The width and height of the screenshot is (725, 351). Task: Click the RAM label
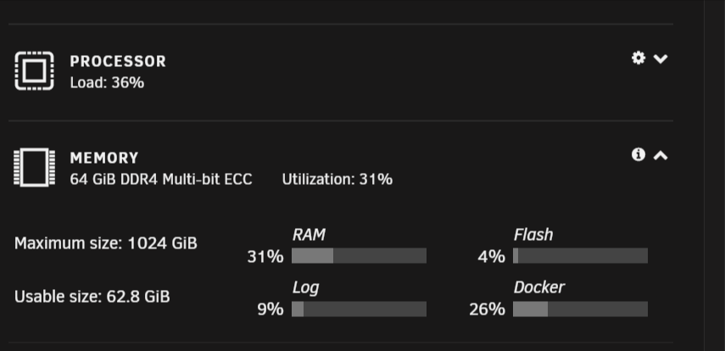point(309,235)
